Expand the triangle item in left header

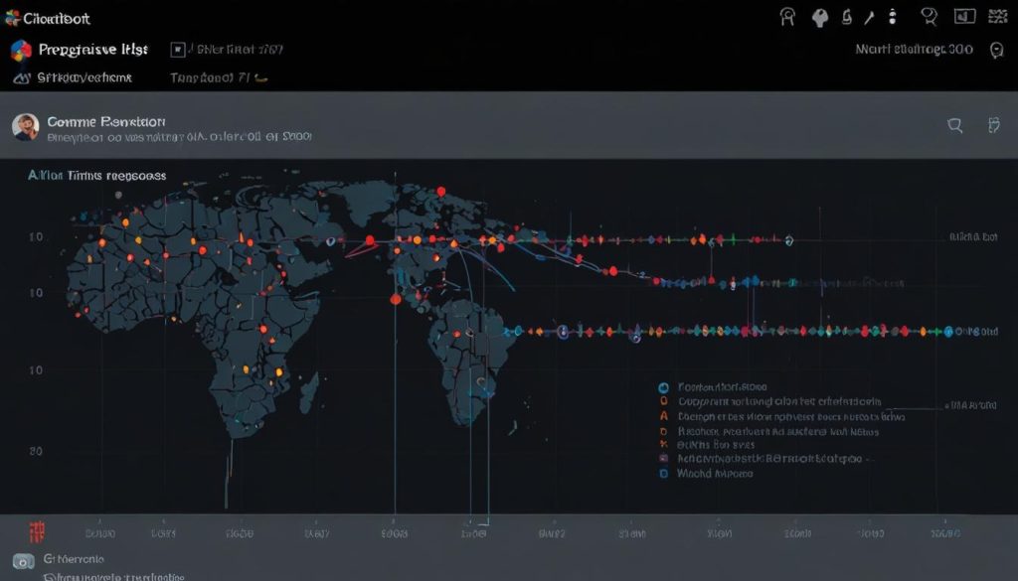point(21,76)
